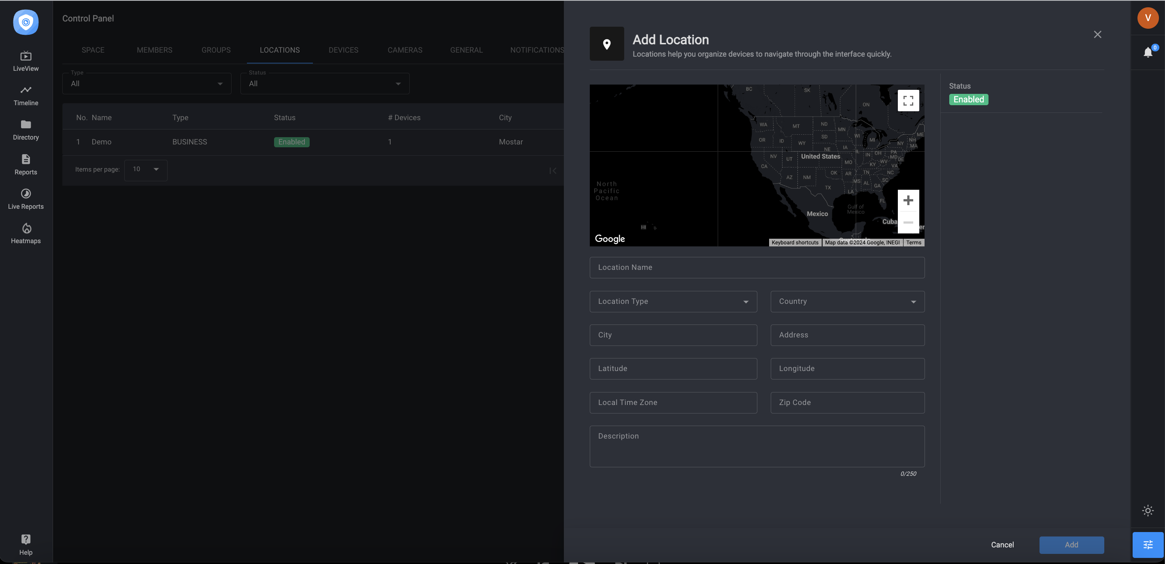
Task: Open the Country dropdown
Action: pos(847,301)
